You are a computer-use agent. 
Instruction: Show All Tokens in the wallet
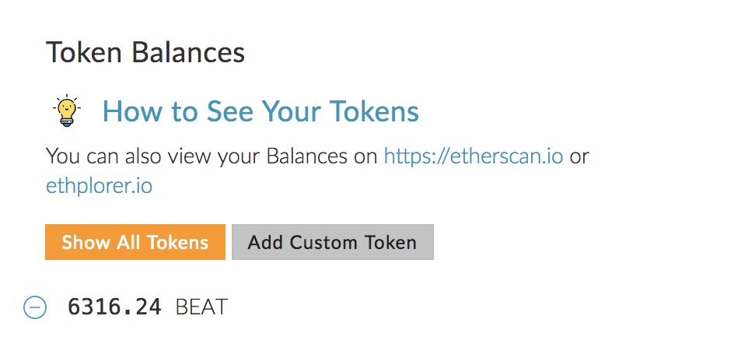coord(135,242)
